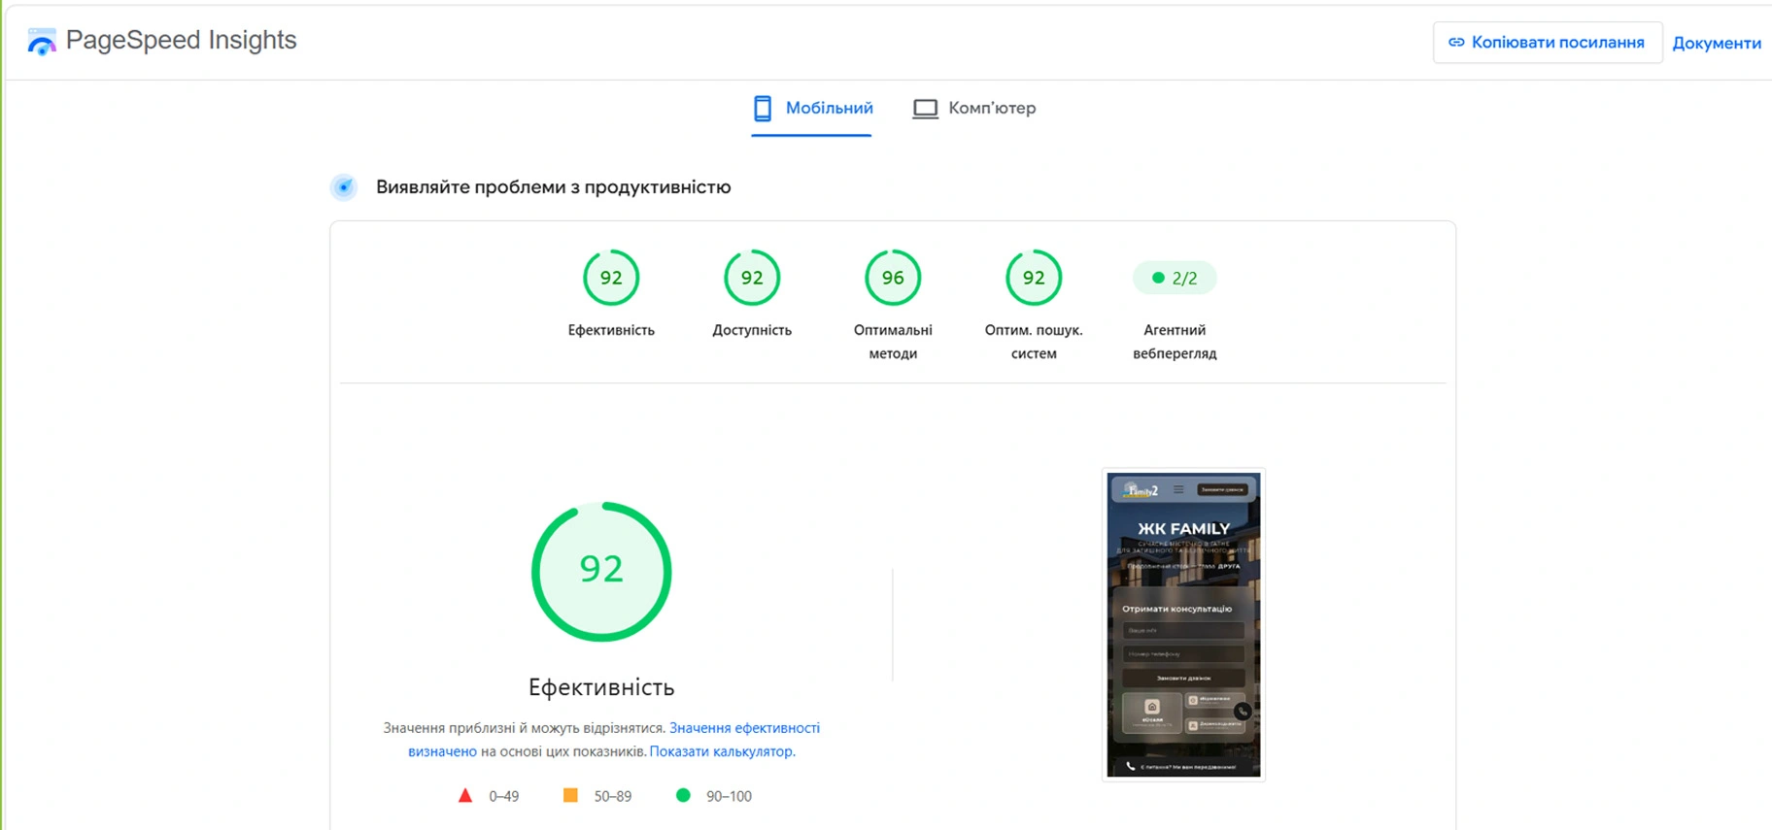Click the Агентний вебперегляд label
This screenshot has width=1772, height=830.
click(x=1175, y=342)
